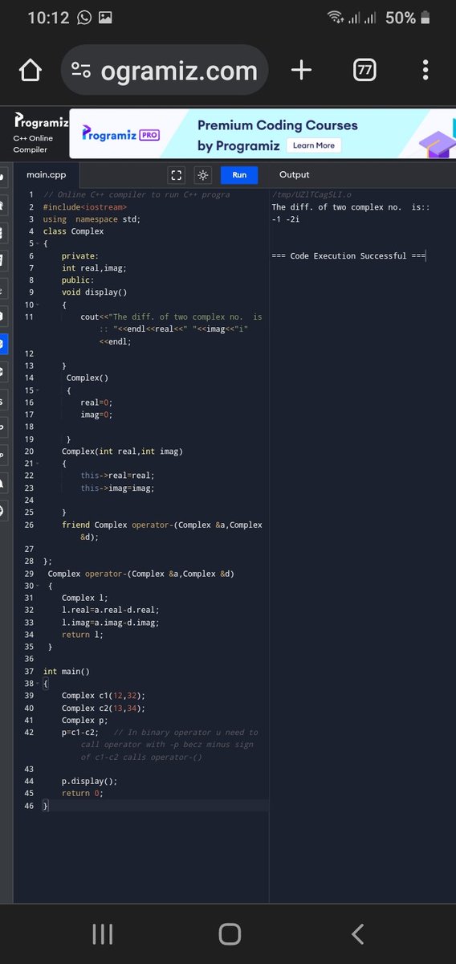Click Premium Coding Courses banner text
Viewport: 456px width, 964px height.
[278, 125]
